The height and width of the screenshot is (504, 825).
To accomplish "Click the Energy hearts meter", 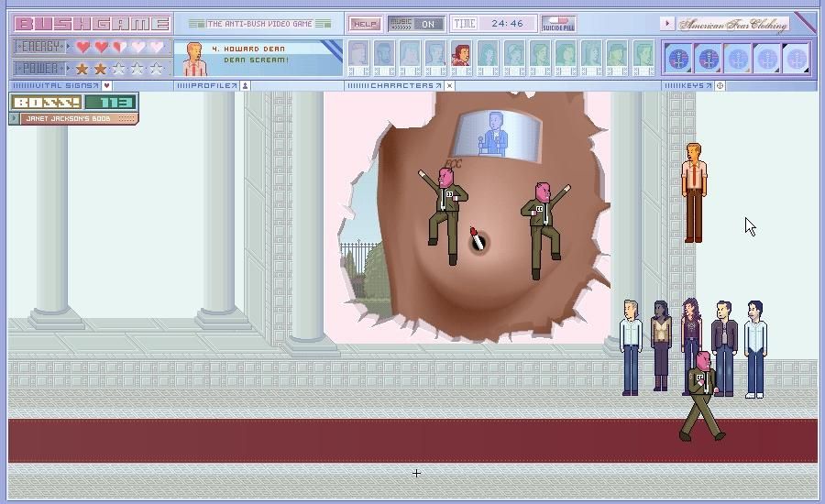I will tap(118, 47).
